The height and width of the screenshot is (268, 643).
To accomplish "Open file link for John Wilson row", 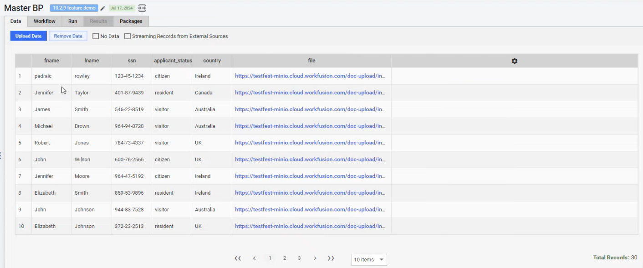I will 310,160.
